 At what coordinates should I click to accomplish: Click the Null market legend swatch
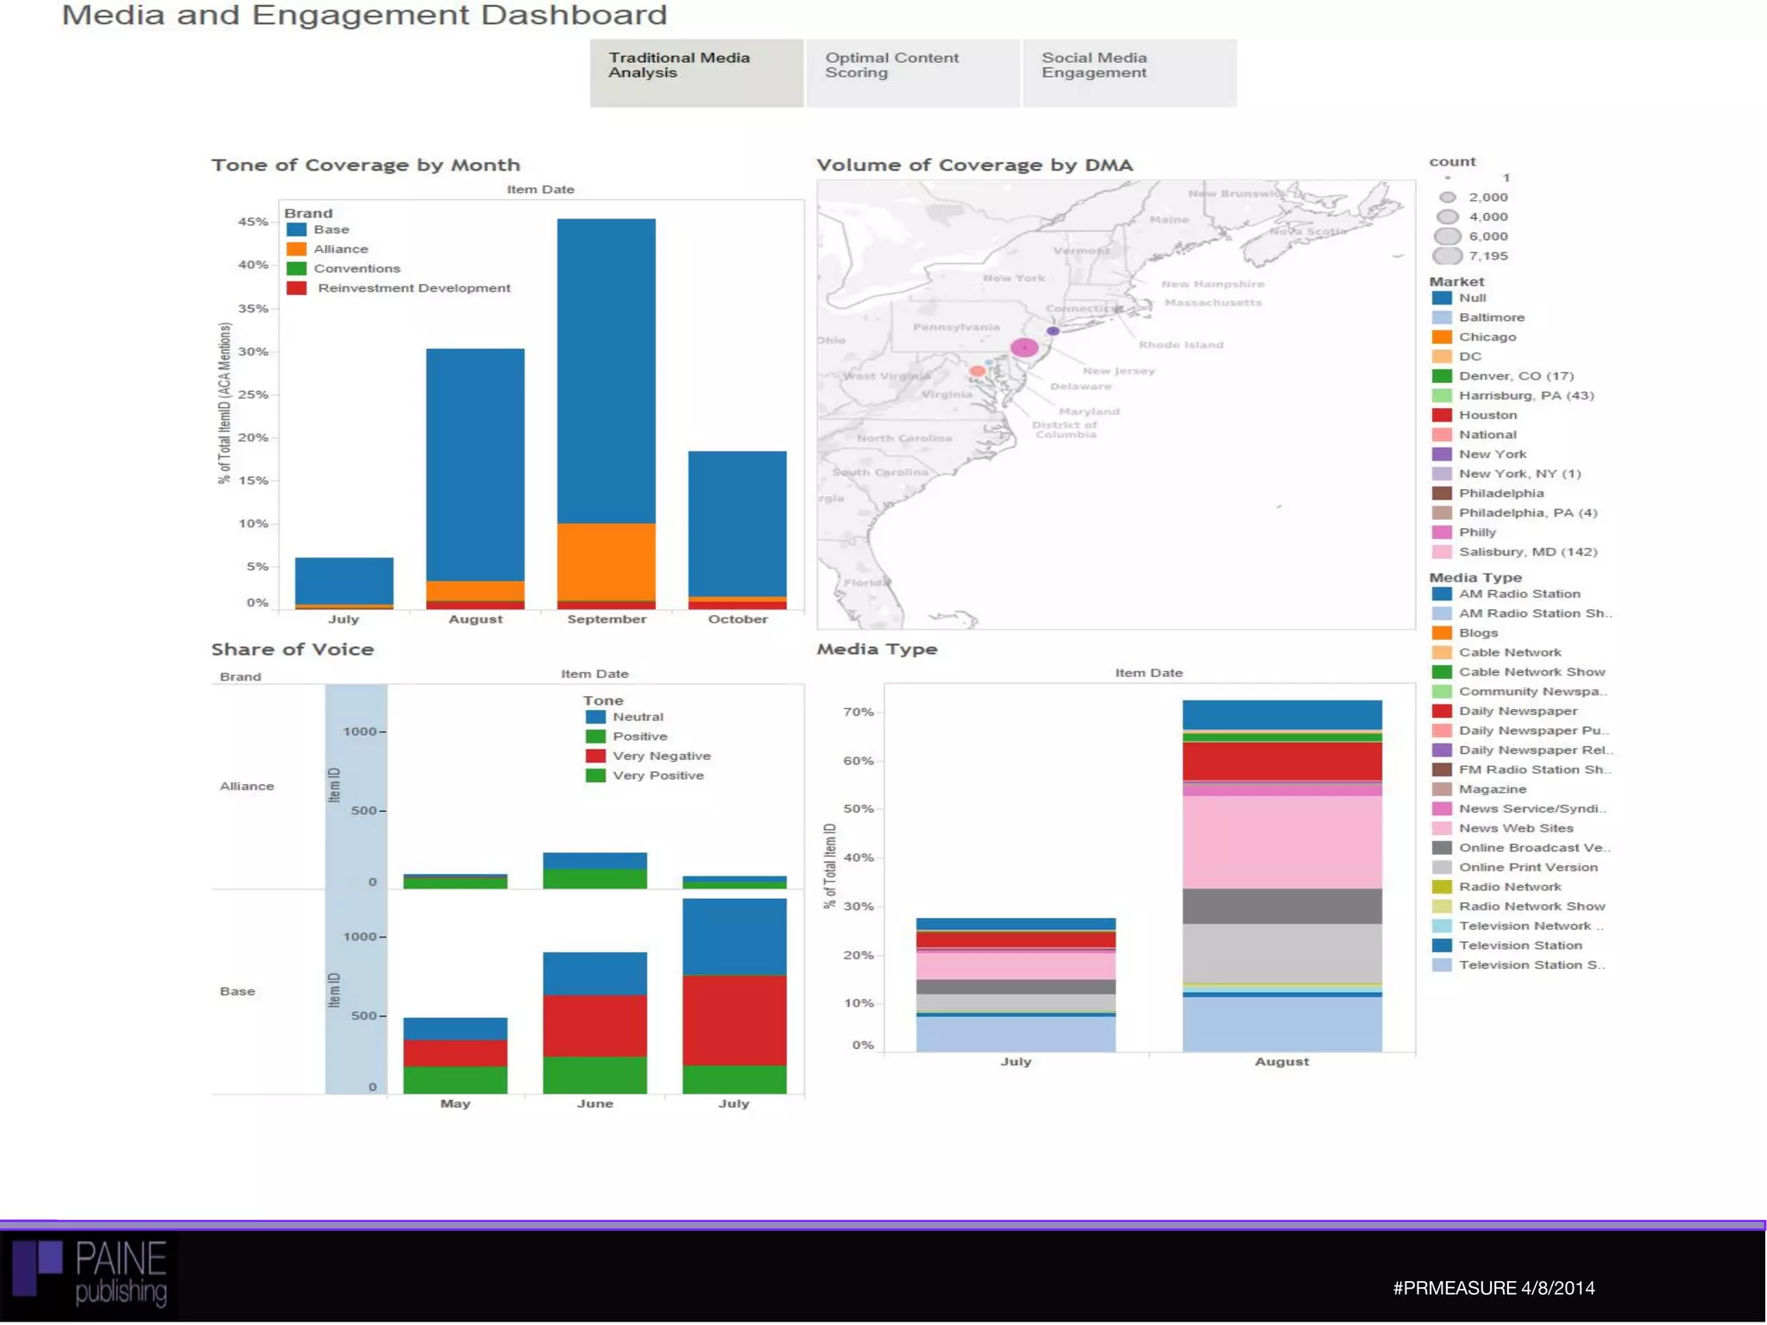coord(1442,298)
